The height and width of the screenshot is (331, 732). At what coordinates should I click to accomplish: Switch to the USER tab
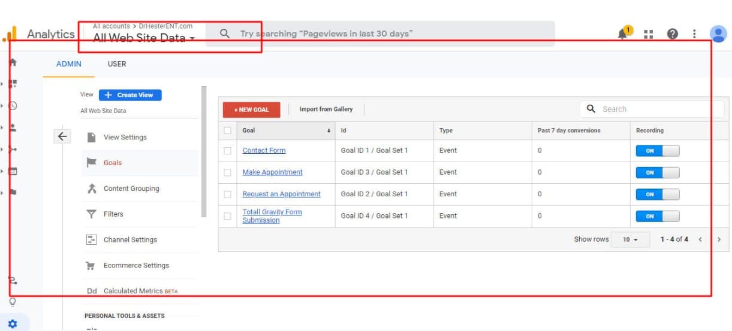coord(117,64)
